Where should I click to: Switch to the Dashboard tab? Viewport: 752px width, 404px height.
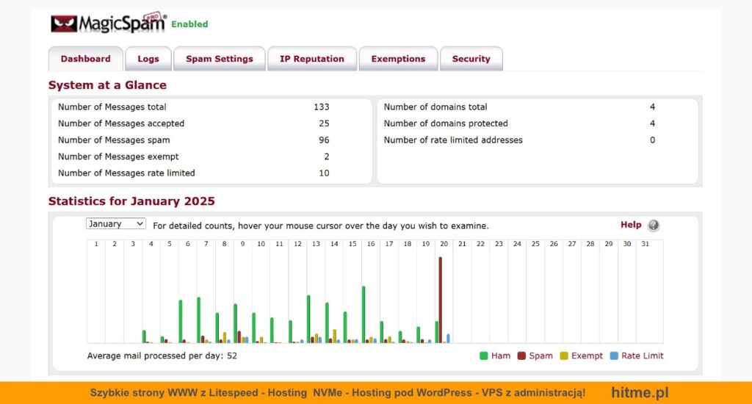coord(85,59)
